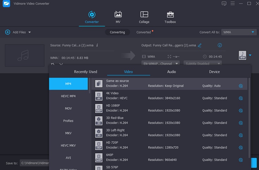Viewport: 259px width, 170px height.
Task: Click the output info icon
Action: 220,45
